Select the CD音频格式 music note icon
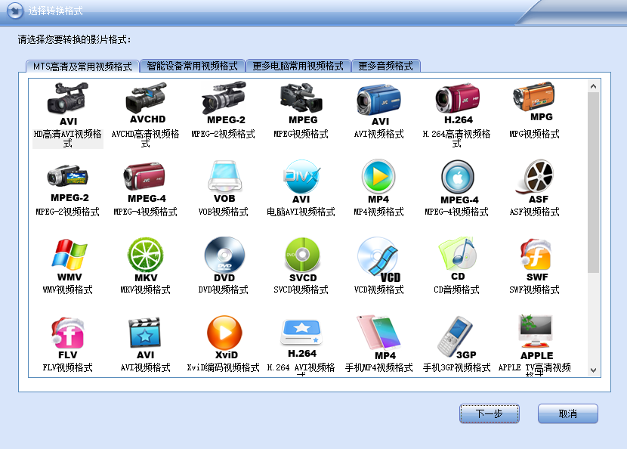This screenshot has width=627, height=449. 458,259
